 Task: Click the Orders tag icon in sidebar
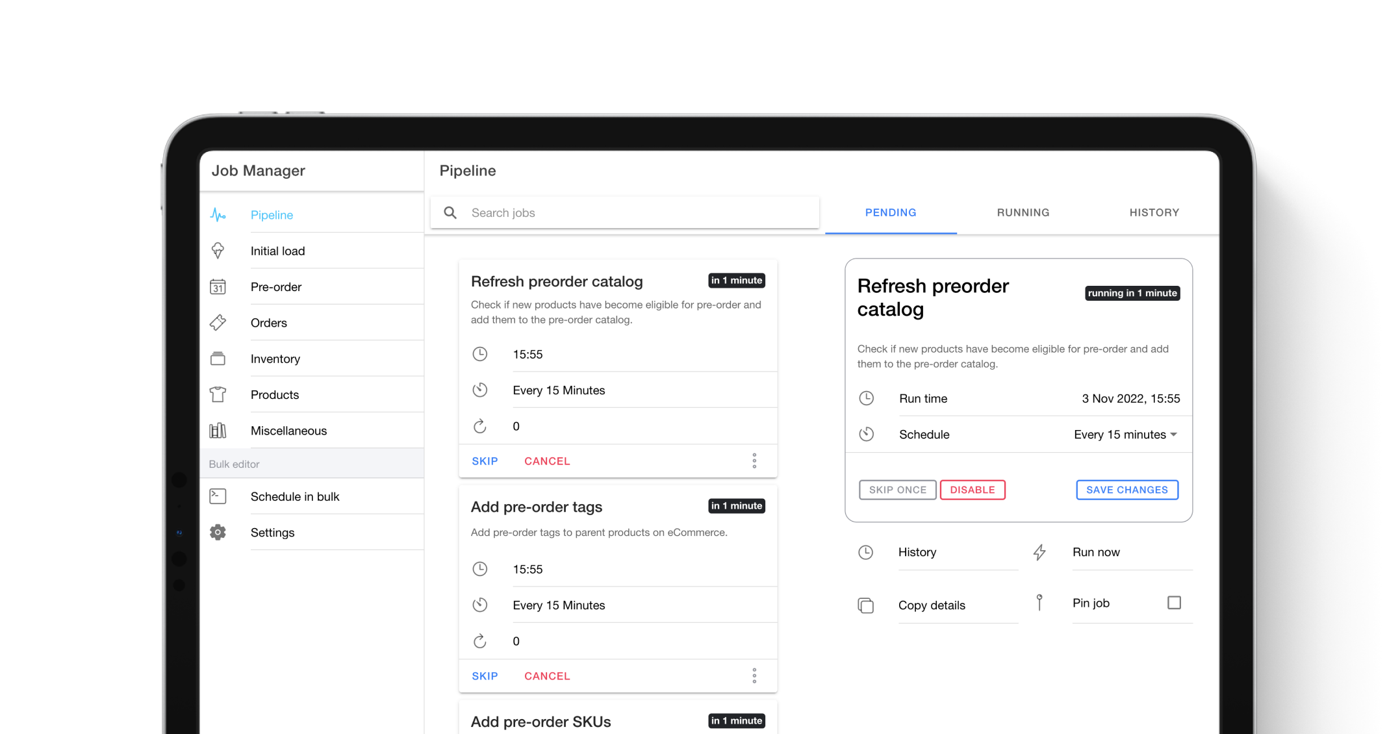(x=219, y=323)
